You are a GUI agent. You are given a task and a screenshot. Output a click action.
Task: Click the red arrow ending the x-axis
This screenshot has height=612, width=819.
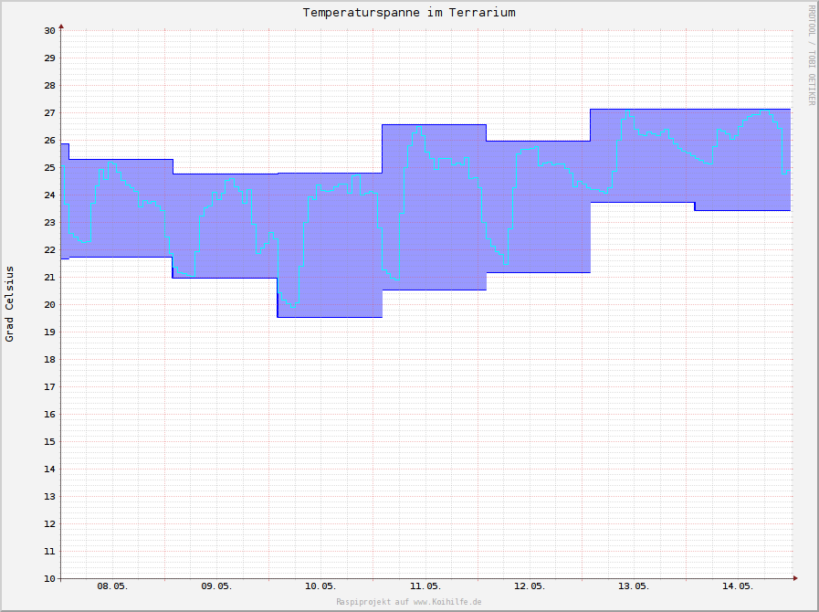tap(794, 578)
